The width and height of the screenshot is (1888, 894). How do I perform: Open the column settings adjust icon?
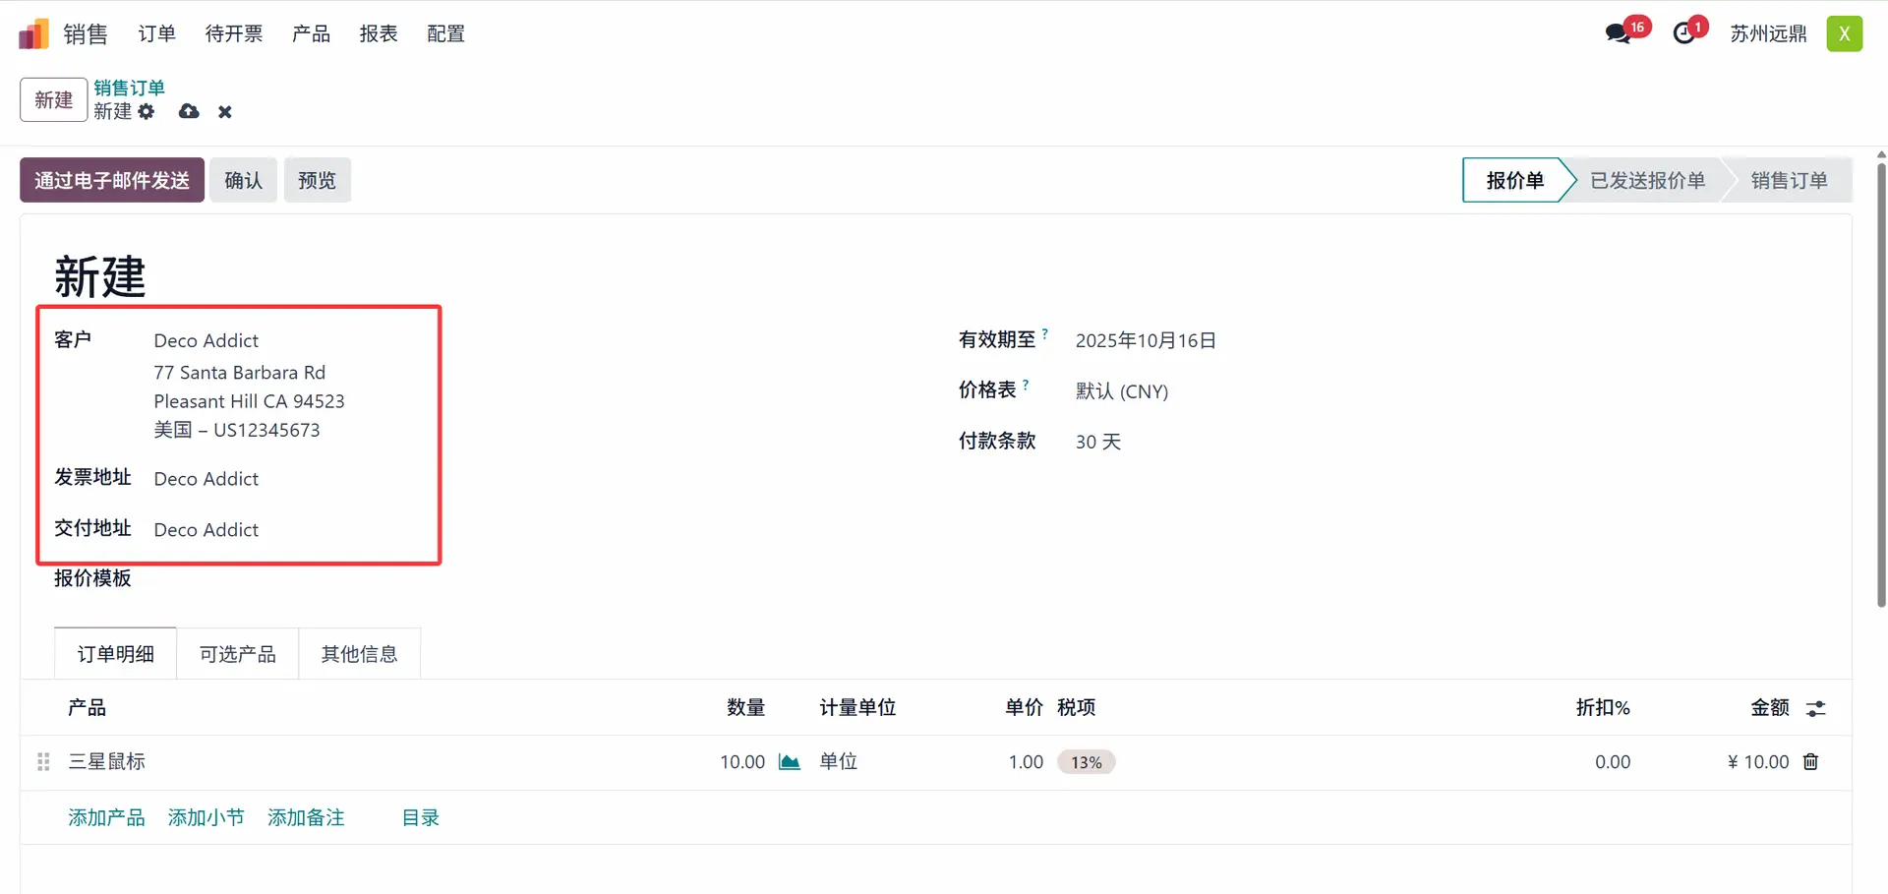click(x=1815, y=708)
